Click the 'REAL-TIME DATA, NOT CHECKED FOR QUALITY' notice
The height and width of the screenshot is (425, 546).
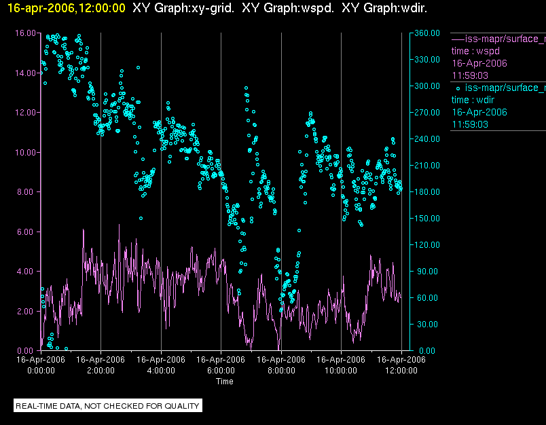click(x=107, y=406)
